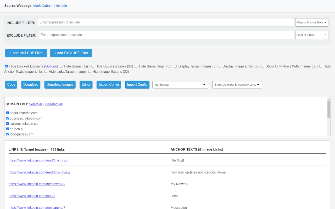335x209 pixels.
Task: Click the domain list scroll down arrow
Action: [x=329, y=134]
